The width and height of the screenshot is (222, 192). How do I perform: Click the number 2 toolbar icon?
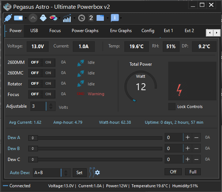coord(91,18)
